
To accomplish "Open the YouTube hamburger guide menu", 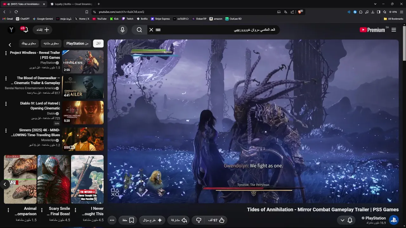I will coord(394,30).
